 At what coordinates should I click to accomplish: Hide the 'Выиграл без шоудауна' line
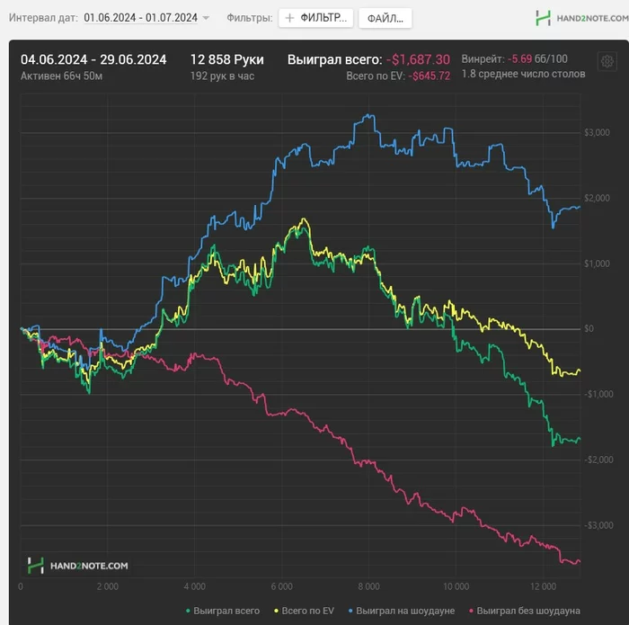click(x=528, y=611)
